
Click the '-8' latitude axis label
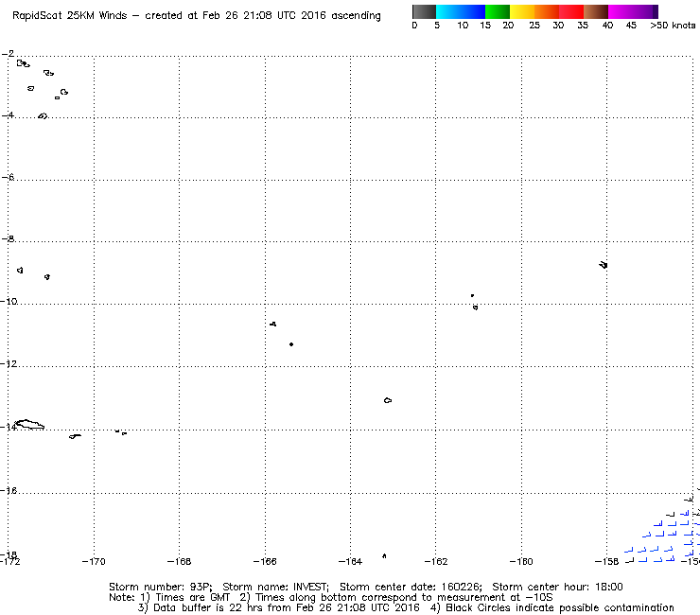pyautogui.click(x=8, y=239)
